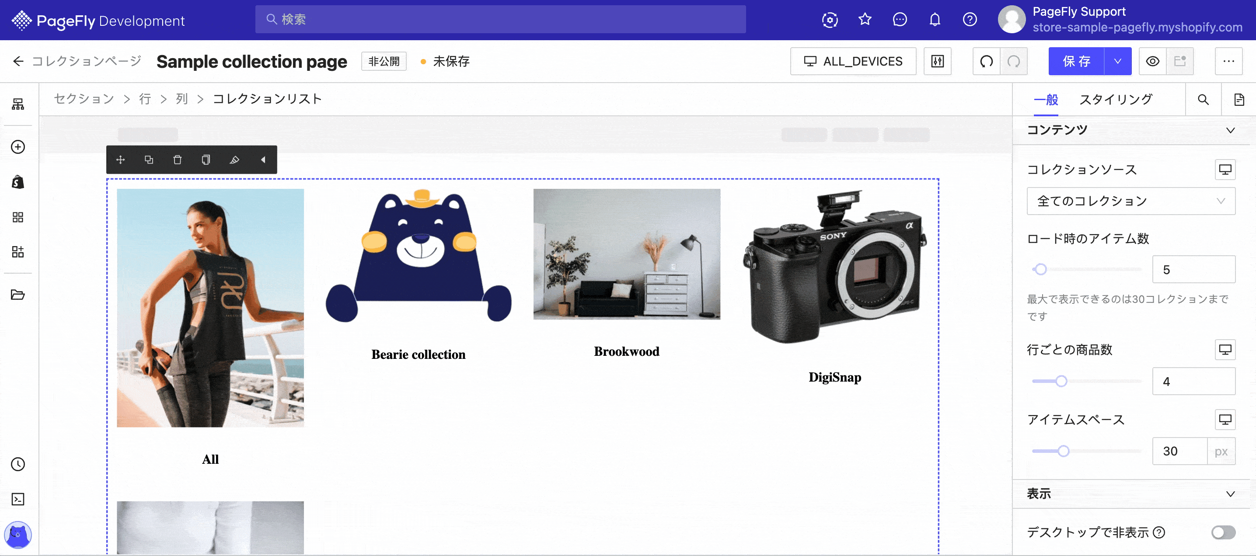Click the star favorites icon
This screenshot has width=1256, height=556.
[865, 20]
